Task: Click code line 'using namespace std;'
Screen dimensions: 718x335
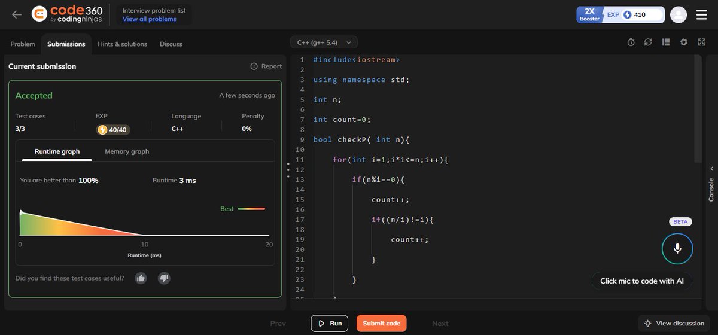Action: pyautogui.click(x=361, y=80)
